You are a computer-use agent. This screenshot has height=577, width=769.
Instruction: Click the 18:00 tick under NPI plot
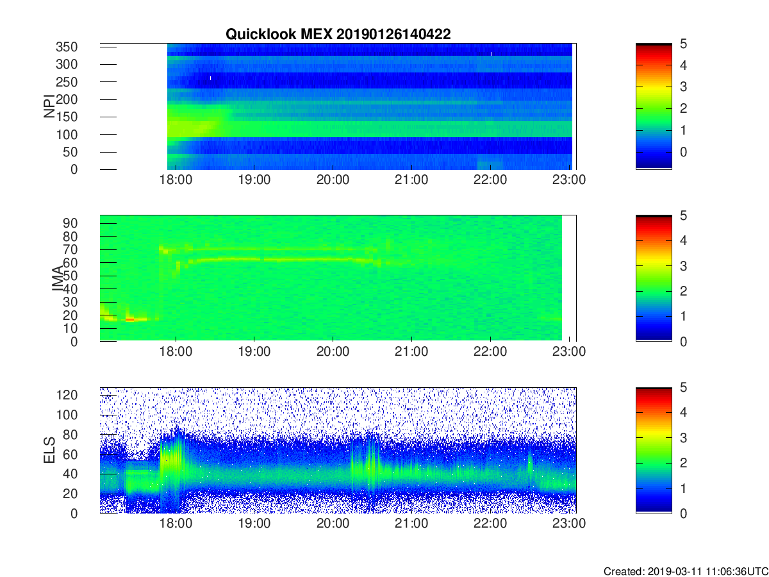(176, 180)
